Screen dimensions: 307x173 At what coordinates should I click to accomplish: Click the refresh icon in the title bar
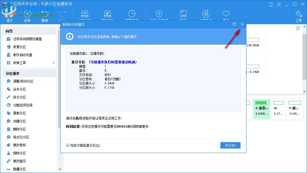click(x=271, y=4)
